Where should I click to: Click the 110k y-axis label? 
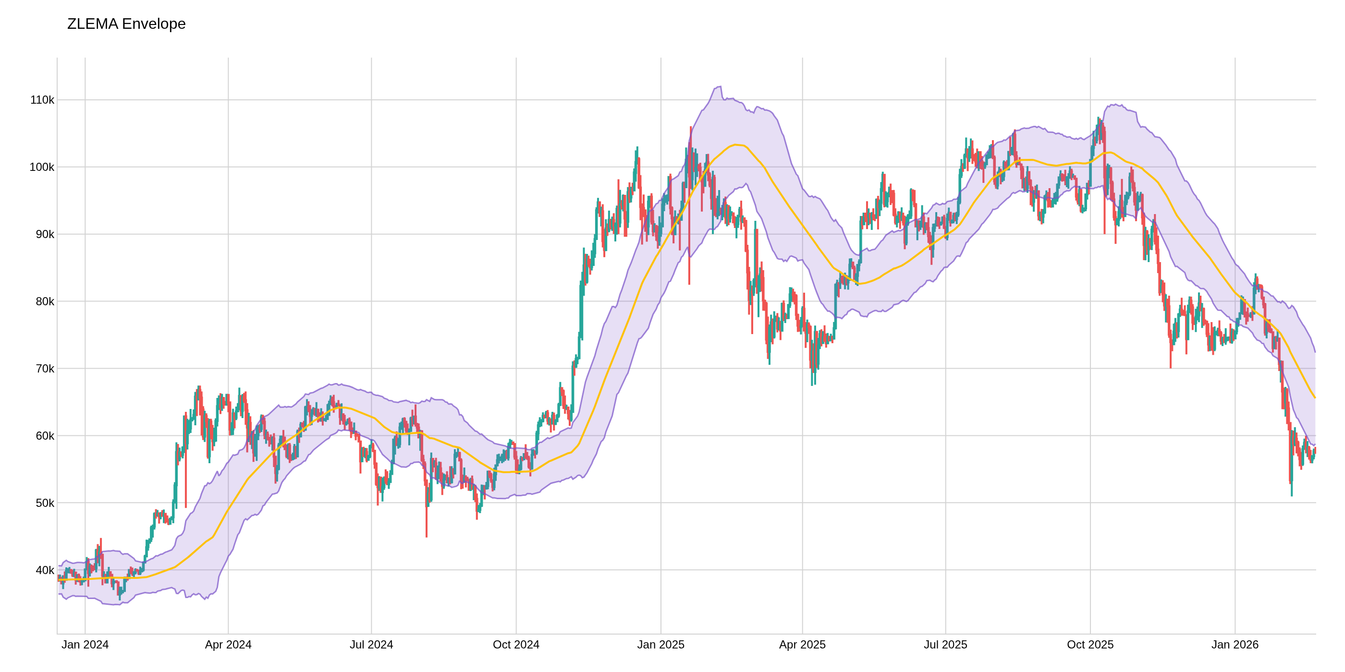[x=42, y=100]
